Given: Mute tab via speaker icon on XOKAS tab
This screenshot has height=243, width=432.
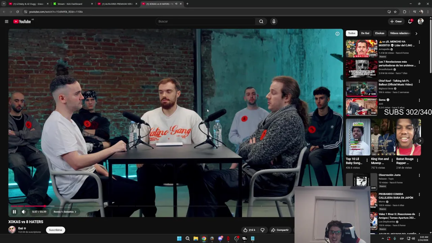Looking at the screenshot, I should [176, 4].
